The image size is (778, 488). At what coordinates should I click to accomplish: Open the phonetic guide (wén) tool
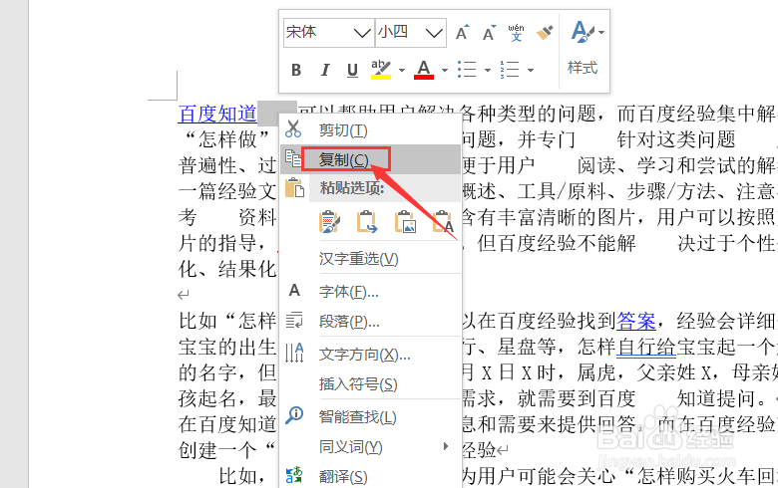click(x=516, y=33)
